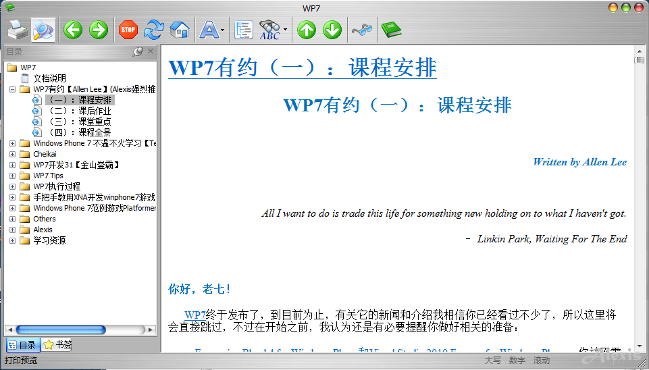Click the 滚动 status indicator
Screen dimensions: 649x370
pyautogui.click(x=542, y=361)
